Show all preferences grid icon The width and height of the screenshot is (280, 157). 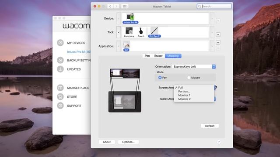coord(125,7)
